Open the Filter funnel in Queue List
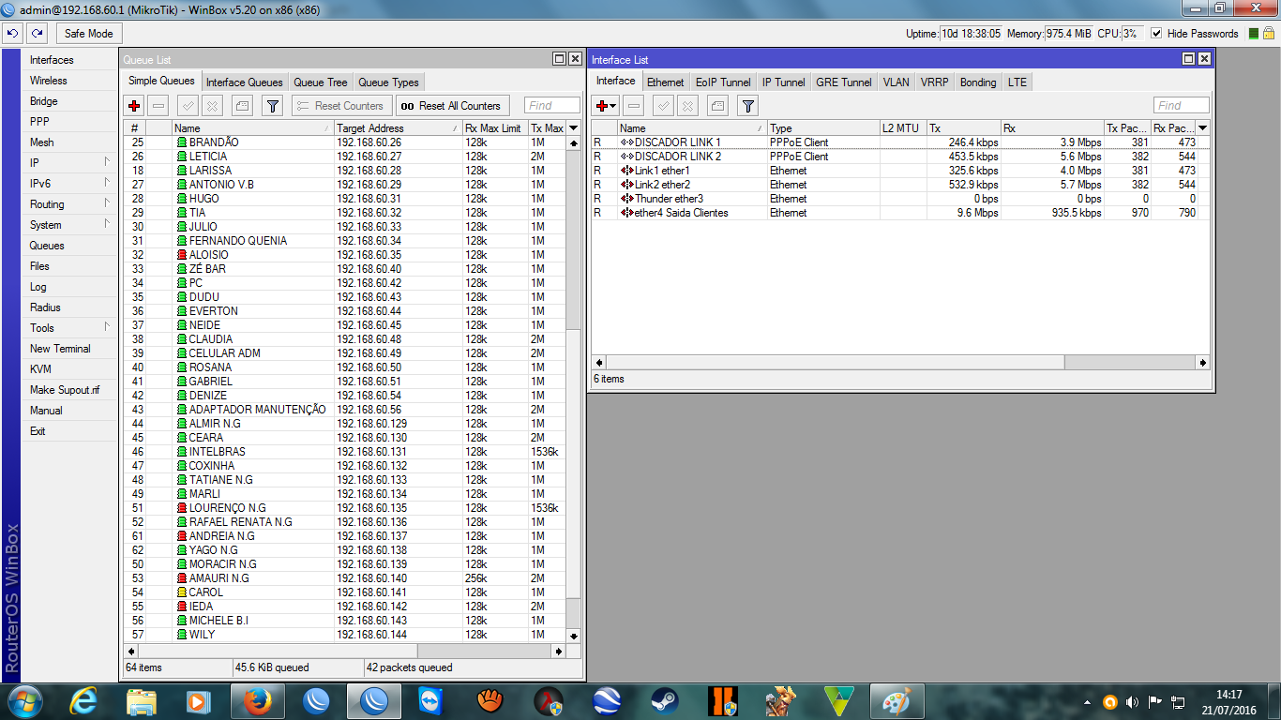1281x720 pixels. click(272, 106)
